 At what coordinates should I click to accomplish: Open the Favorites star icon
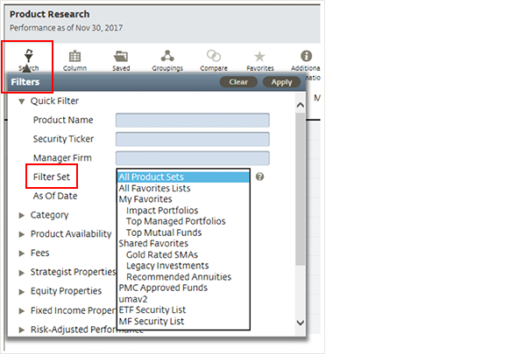(260, 56)
